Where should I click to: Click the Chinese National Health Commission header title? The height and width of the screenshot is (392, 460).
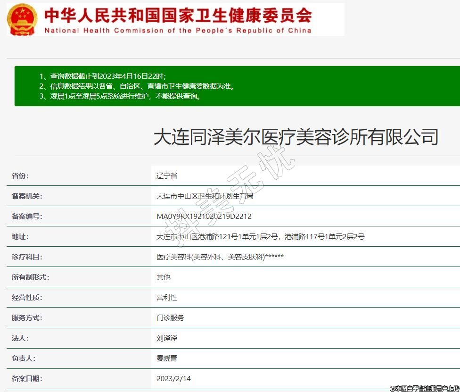tap(178, 15)
